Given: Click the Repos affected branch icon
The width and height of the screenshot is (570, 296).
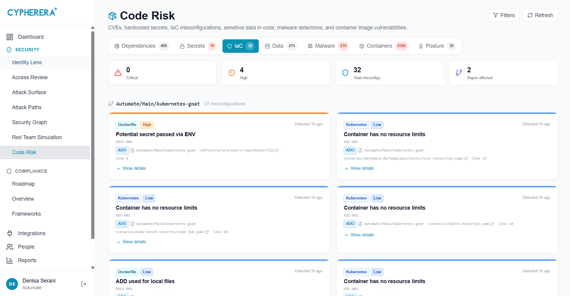Looking at the screenshot, I should [459, 73].
